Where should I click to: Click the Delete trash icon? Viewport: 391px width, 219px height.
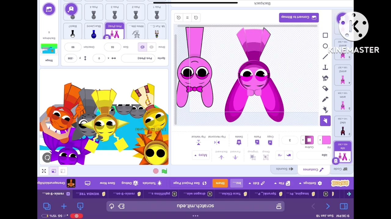(239, 142)
